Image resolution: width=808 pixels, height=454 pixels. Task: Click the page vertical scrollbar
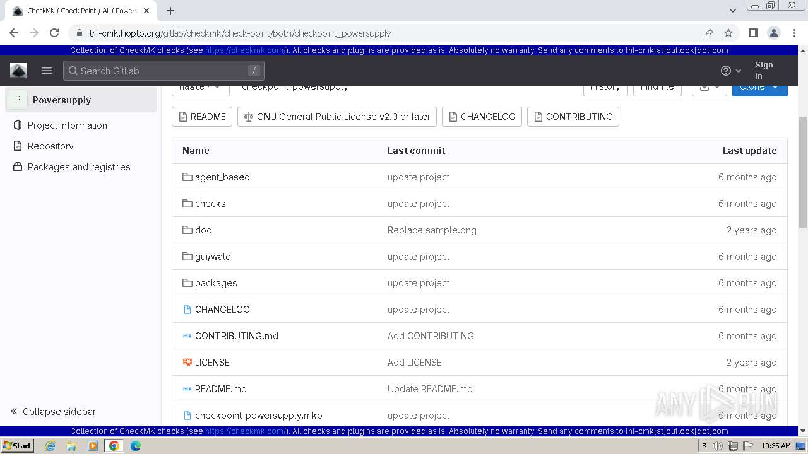803,172
